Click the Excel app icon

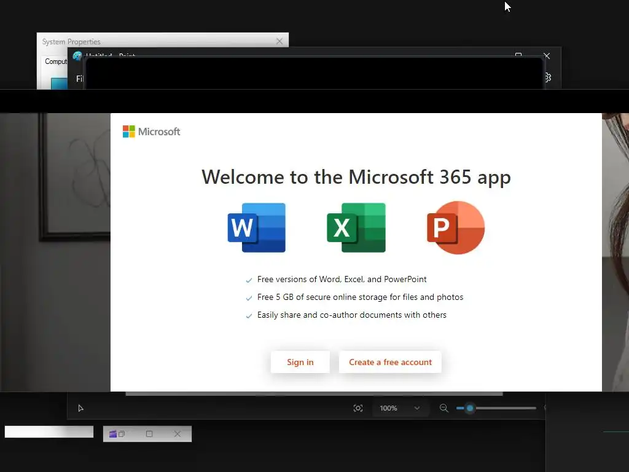tap(356, 227)
